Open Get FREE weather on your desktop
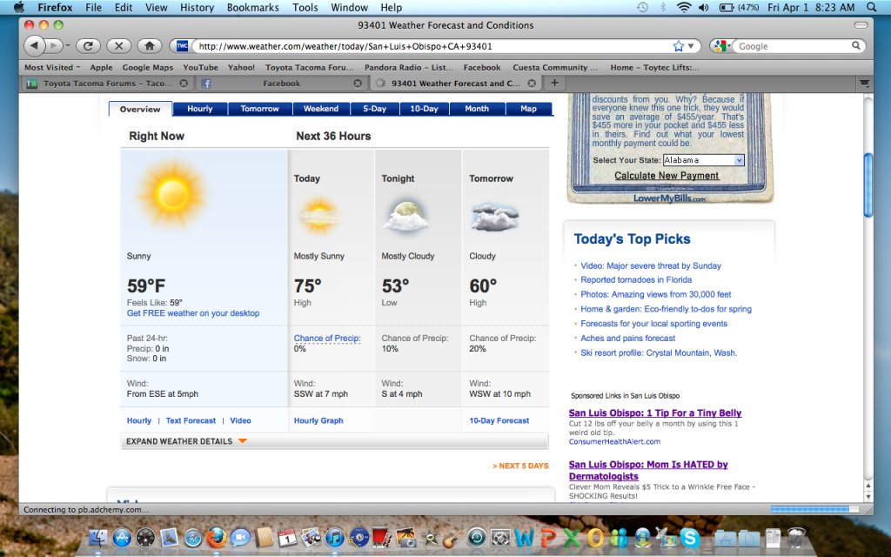Screen dimensions: 891x557 (193, 313)
